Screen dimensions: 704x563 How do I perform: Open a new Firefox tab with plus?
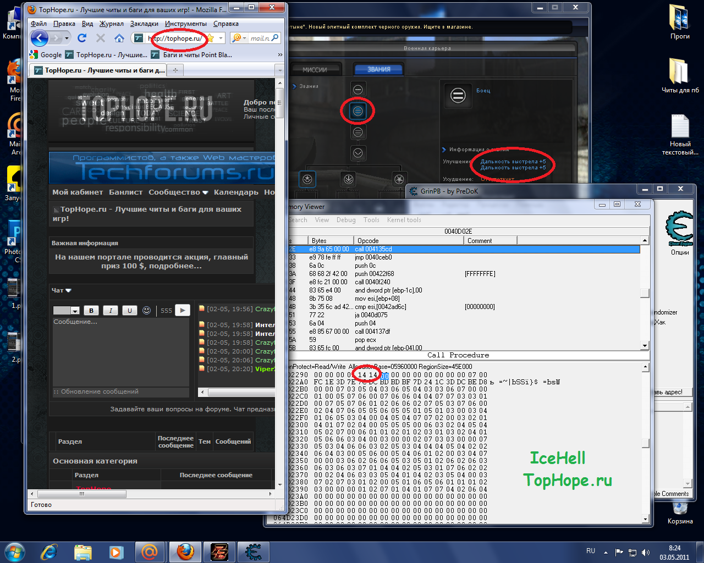tap(175, 70)
